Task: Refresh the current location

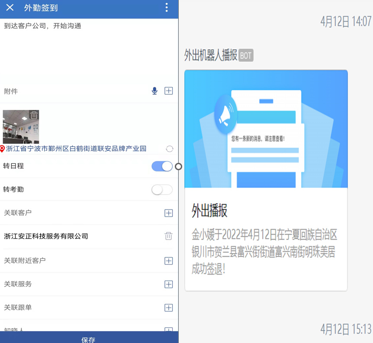Action: 169,149
